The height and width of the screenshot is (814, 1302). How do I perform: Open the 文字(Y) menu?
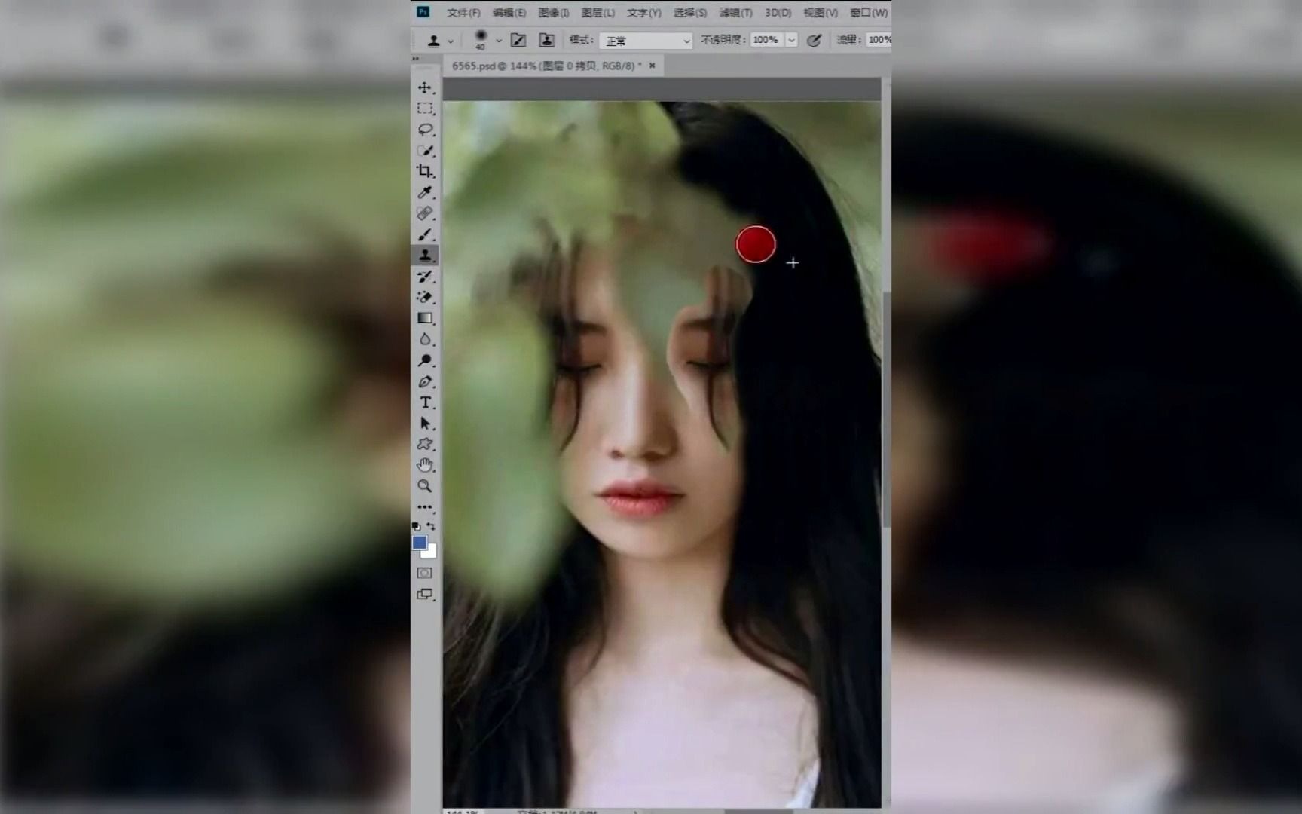(644, 13)
